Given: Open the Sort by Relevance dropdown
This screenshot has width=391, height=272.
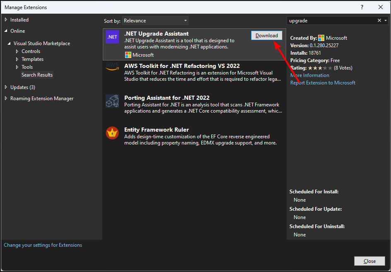Looking at the screenshot, I should [x=155, y=21].
